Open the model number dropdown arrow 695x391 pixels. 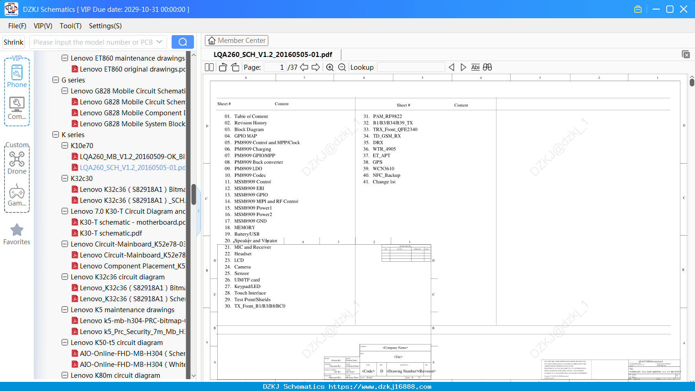[159, 42]
